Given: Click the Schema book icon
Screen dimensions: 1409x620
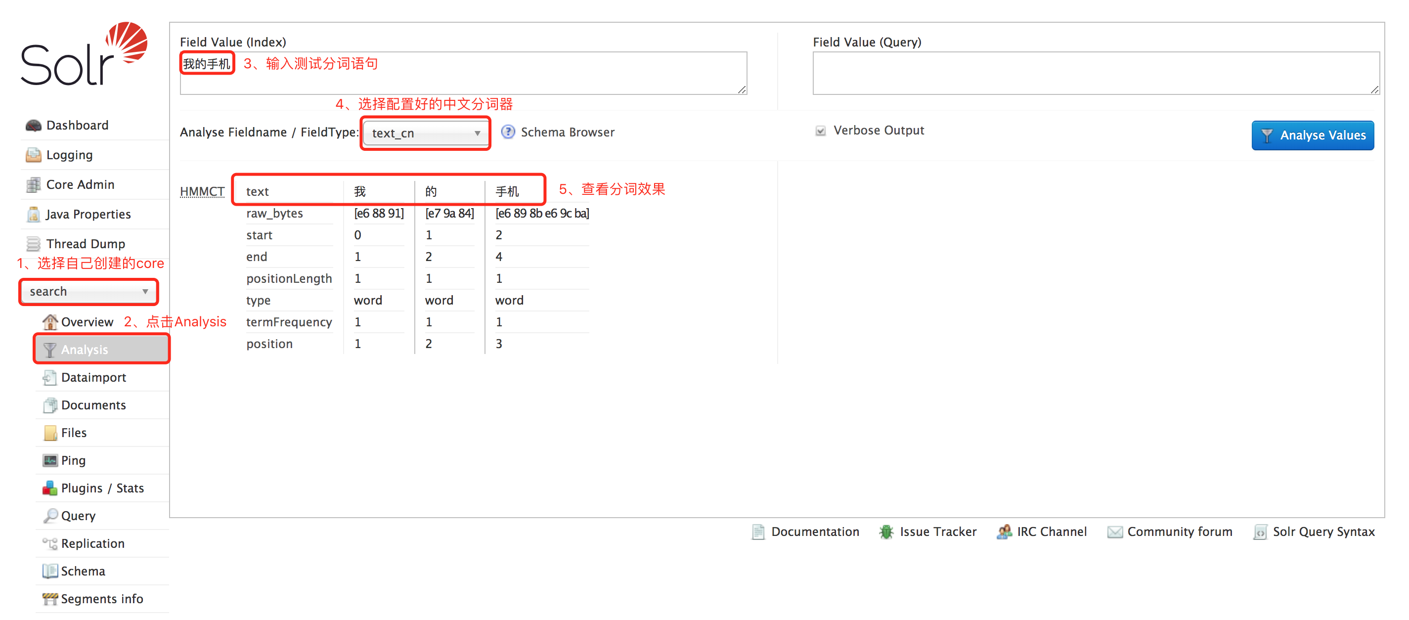Looking at the screenshot, I should [50, 571].
